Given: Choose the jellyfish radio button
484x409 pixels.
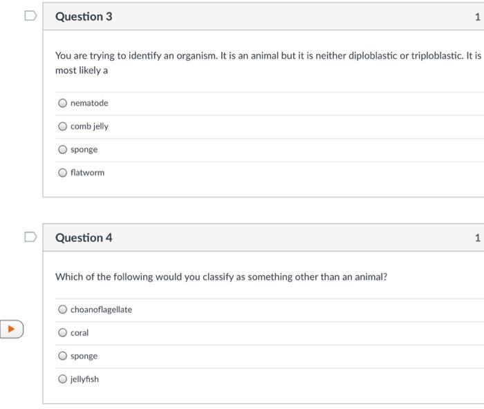Looking at the screenshot, I should coord(63,379).
